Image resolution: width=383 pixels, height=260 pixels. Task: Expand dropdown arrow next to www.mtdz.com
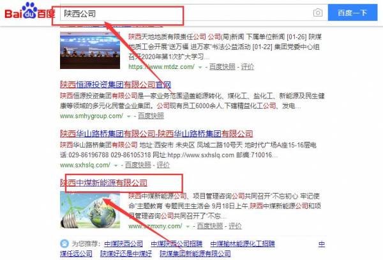coord(200,66)
